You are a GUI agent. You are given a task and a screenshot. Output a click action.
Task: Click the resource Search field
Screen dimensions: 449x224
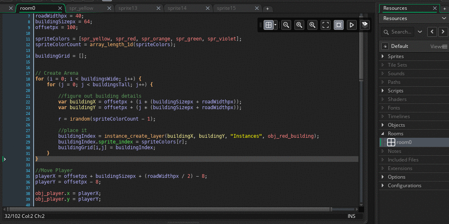pos(398,31)
